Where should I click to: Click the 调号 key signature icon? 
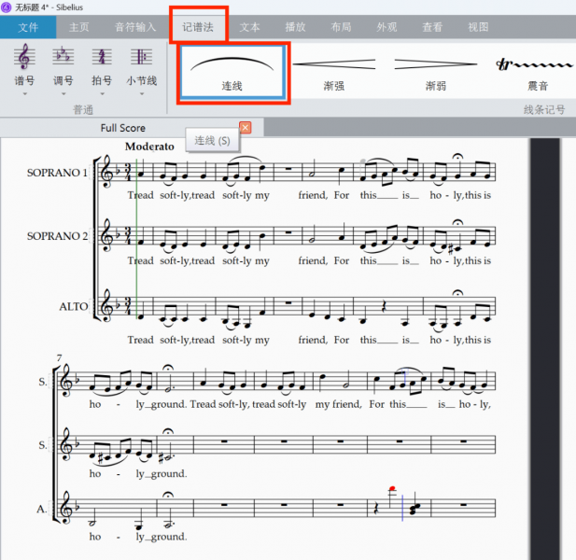pos(63,57)
